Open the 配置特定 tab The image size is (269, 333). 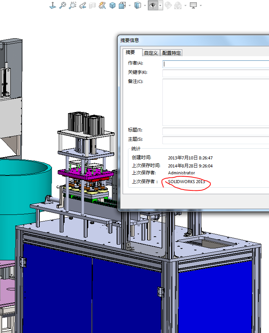(x=171, y=53)
